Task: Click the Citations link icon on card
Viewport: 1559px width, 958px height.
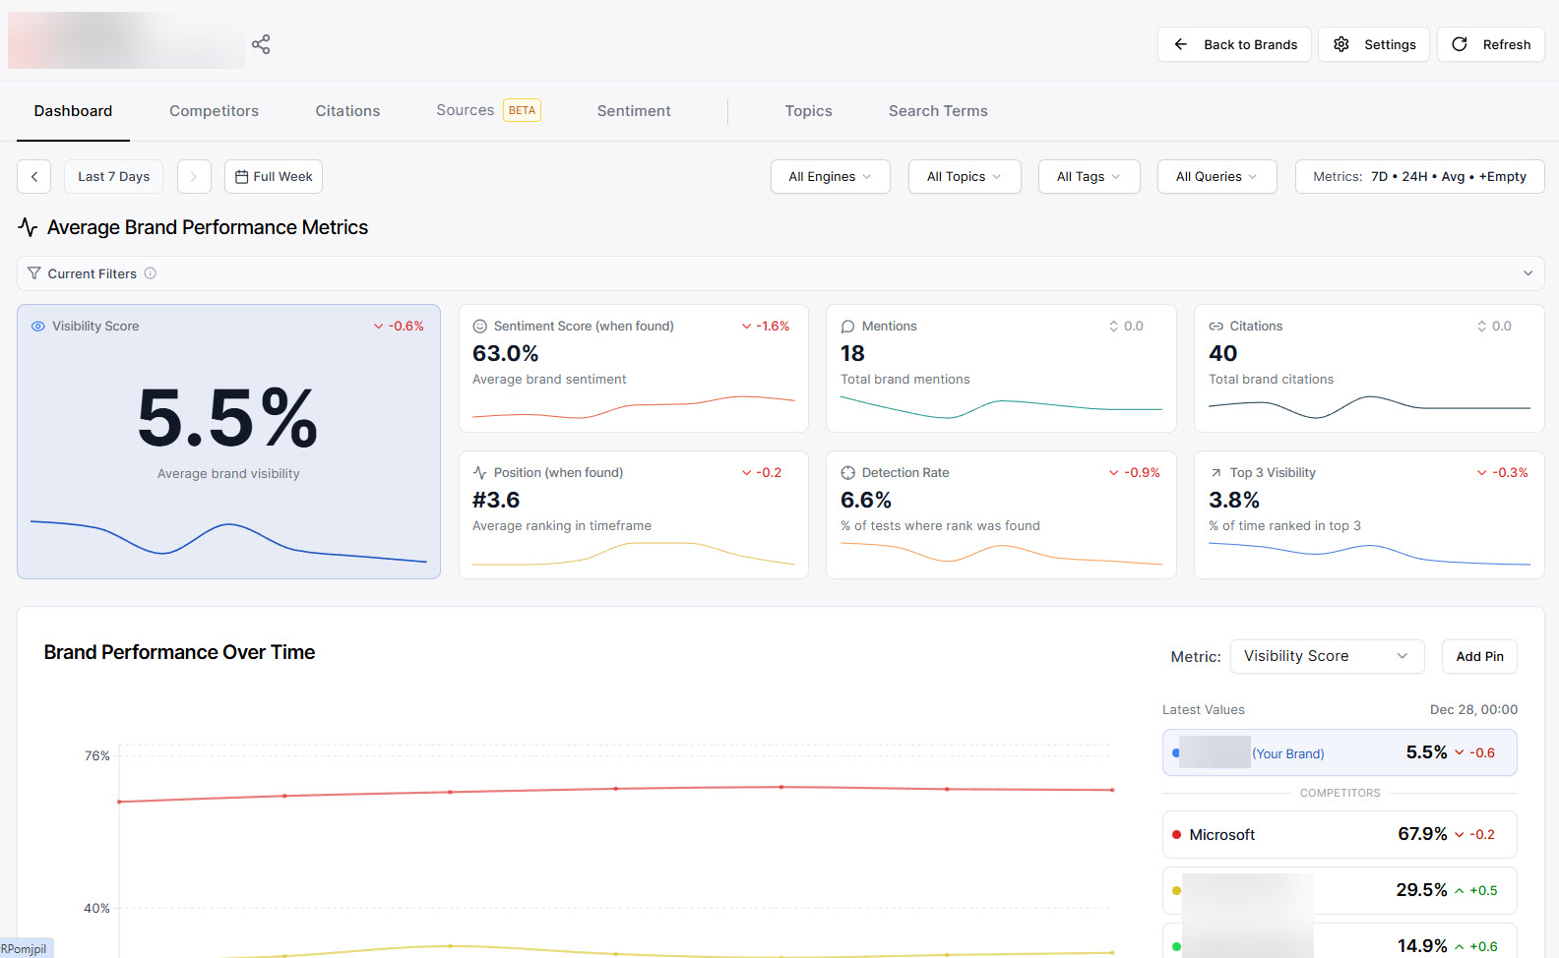Action: coord(1216,327)
